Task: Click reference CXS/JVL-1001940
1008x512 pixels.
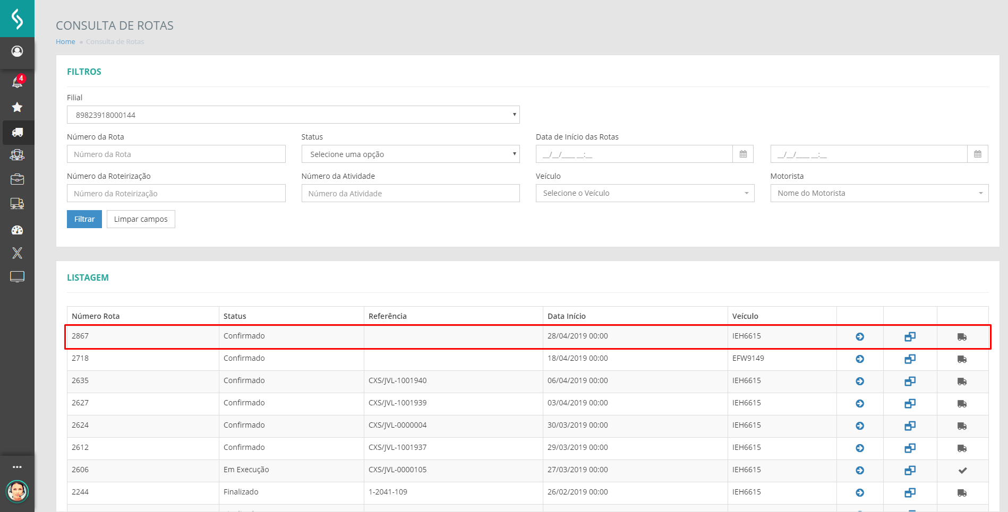Action: click(398, 380)
